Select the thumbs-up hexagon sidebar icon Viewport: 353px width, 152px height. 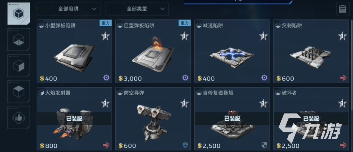(19, 118)
